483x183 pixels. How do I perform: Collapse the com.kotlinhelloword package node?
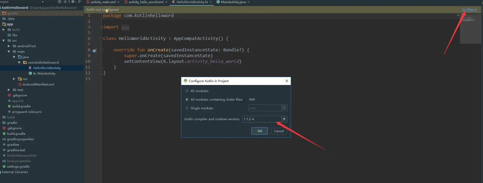point(19,62)
